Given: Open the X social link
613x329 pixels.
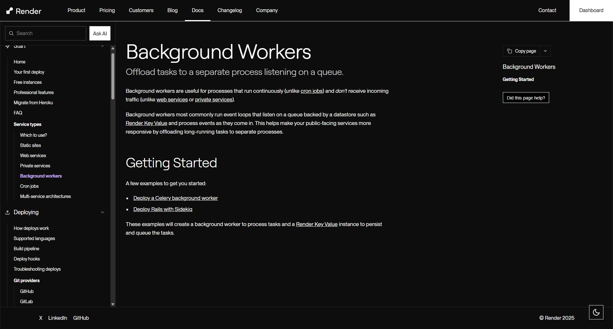Looking at the screenshot, I should coord(41,318).
